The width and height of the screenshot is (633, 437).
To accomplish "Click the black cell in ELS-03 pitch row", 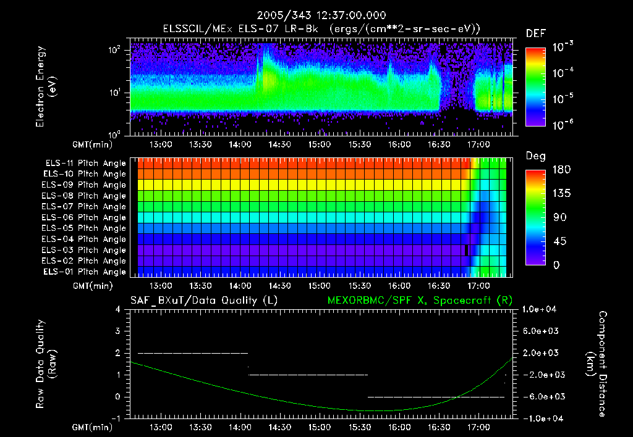I will pos(467,250).
